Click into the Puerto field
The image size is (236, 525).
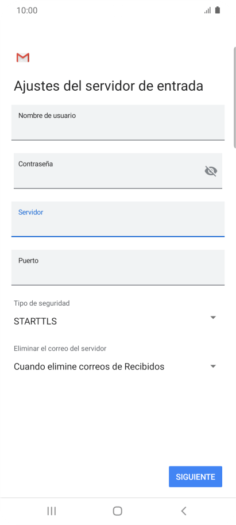click(x=118, y=267)
